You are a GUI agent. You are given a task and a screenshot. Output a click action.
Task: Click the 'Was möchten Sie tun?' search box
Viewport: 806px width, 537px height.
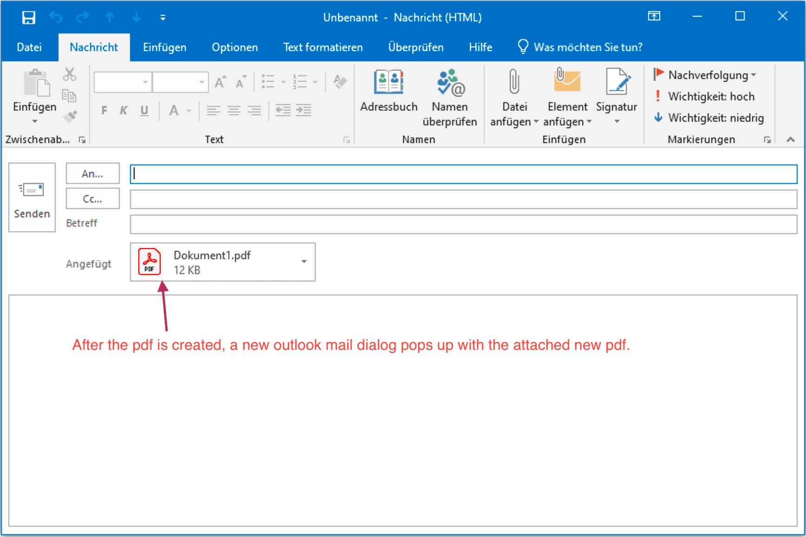[x=580, y=47]
